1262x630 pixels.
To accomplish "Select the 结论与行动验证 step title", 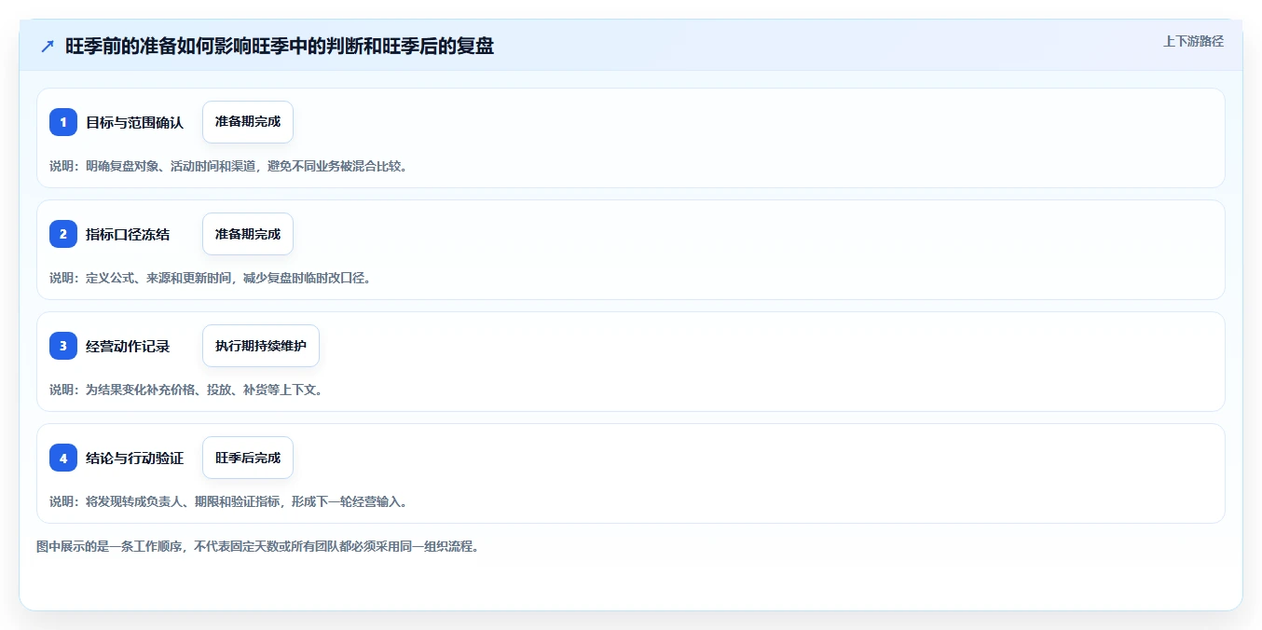I will tap(135, 458).
